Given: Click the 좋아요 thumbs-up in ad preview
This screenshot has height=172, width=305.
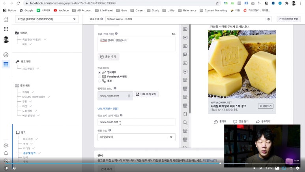Looking at the screenshot, I should (216, 122).
